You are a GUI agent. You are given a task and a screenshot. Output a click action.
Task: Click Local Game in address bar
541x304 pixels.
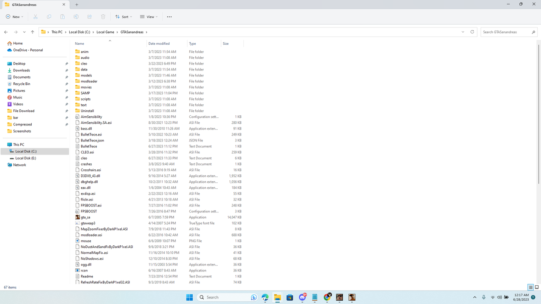[x=105, y=32]
